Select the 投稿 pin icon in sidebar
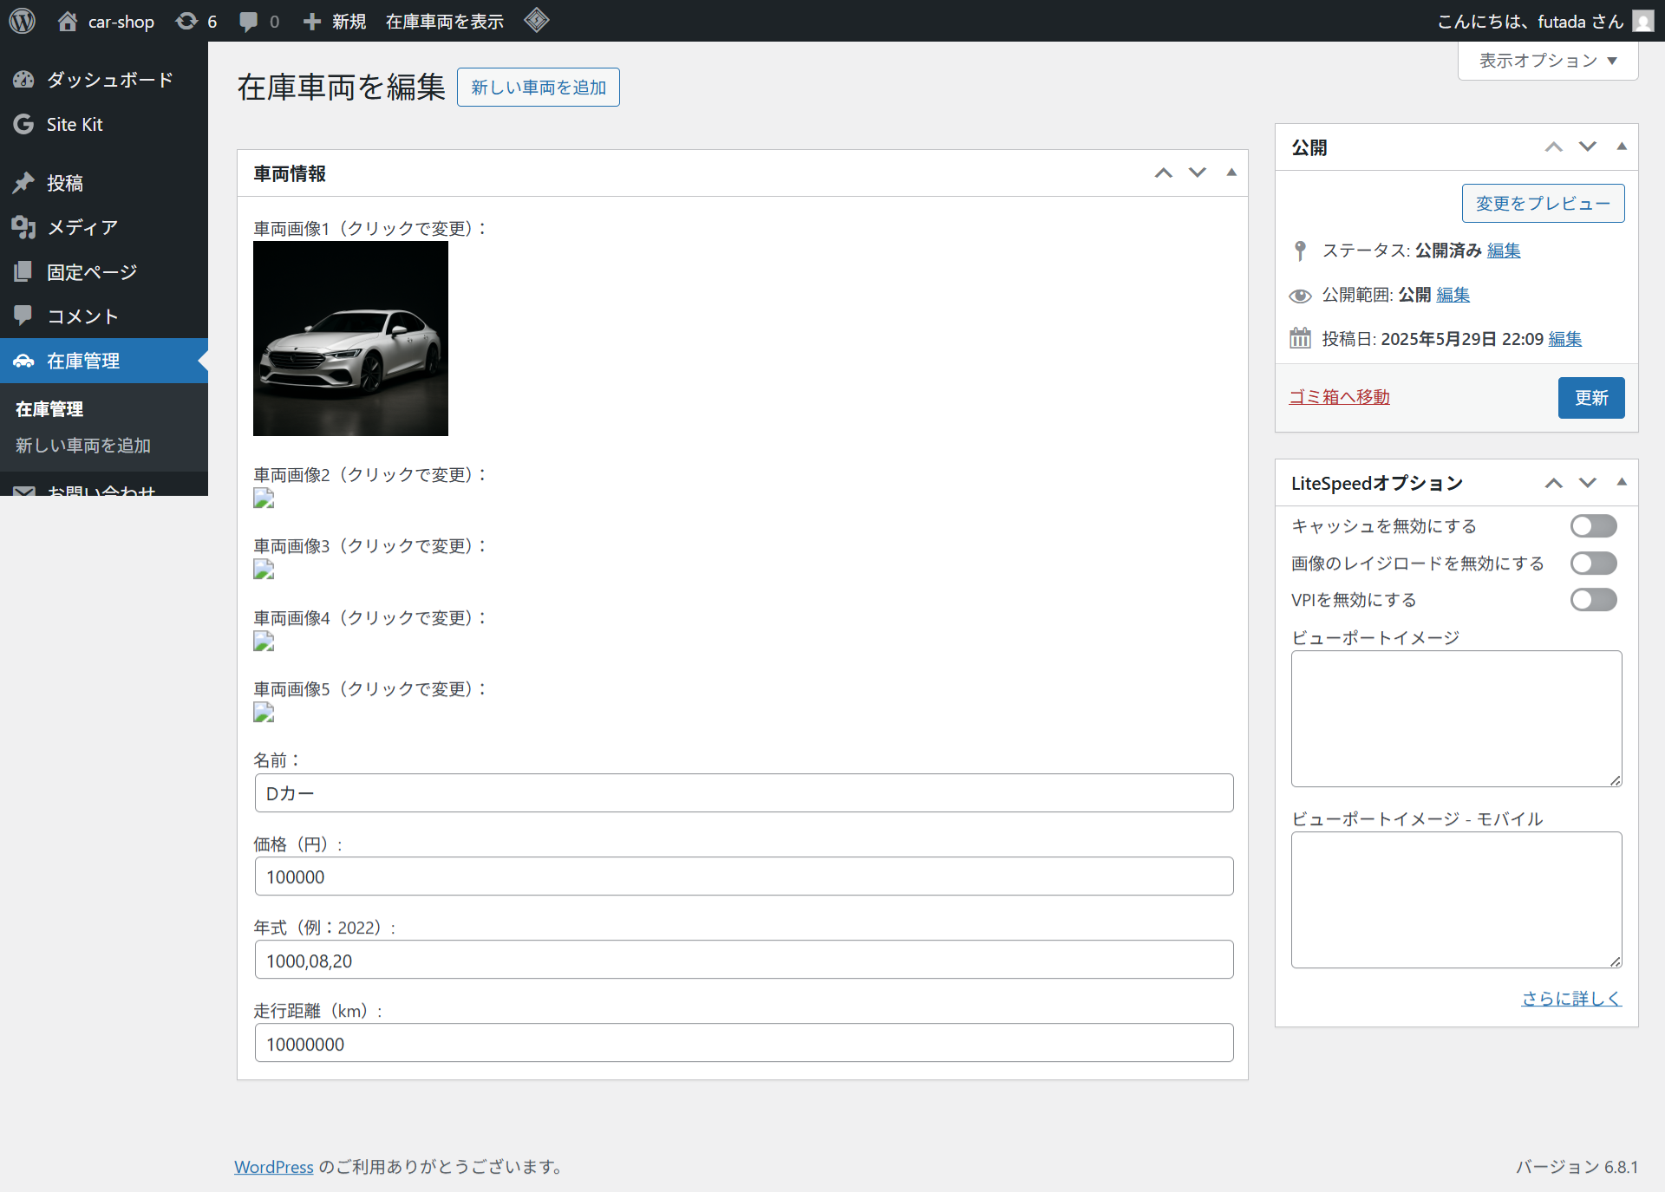 point(23,183)
